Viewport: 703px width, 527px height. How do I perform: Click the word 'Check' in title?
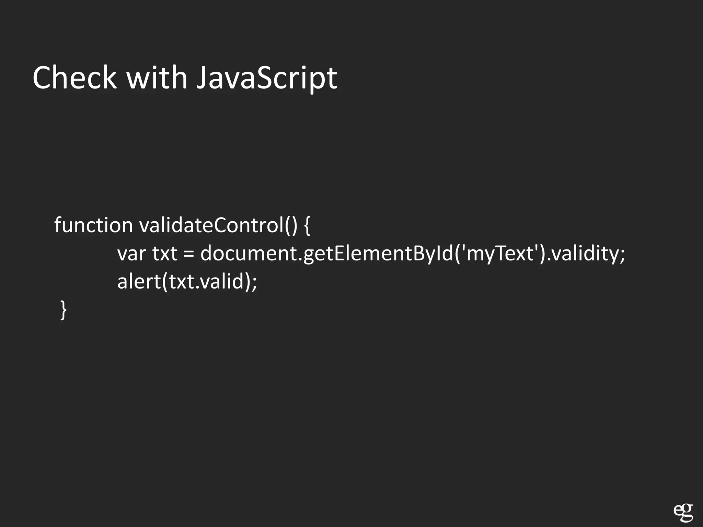click(74, 78)
